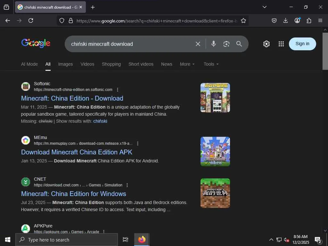Click the Softonic site favicon
This screenshot has height=246, width=328.
coord(26,86)
